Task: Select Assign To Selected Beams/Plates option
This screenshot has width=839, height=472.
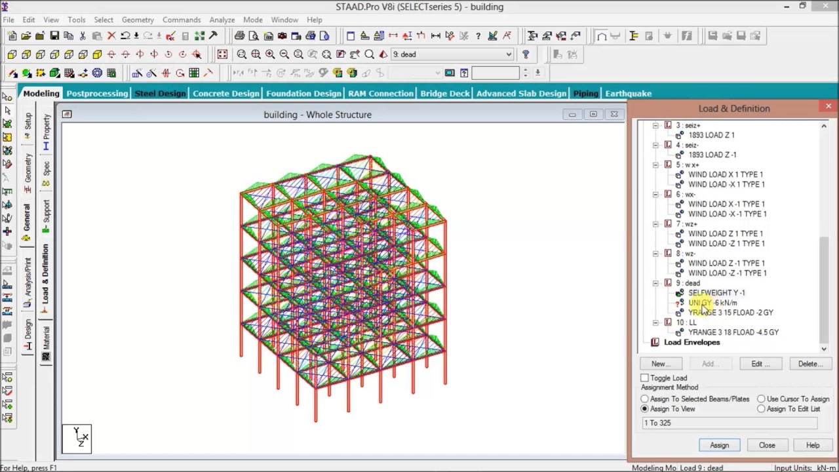Action: point(645,399)
